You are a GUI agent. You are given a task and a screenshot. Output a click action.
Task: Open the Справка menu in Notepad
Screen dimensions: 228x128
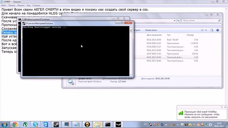point(36,5)
